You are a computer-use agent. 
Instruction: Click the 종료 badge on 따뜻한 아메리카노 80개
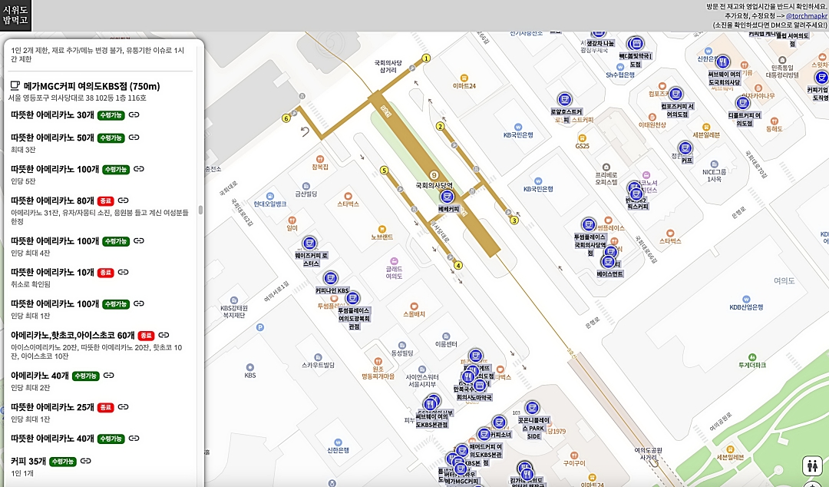(106, 201)
